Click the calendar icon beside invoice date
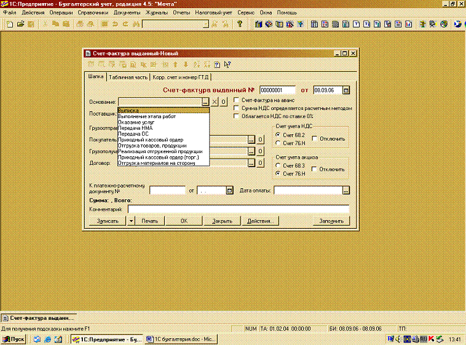 pyautogui.click(x=346, y=90)
